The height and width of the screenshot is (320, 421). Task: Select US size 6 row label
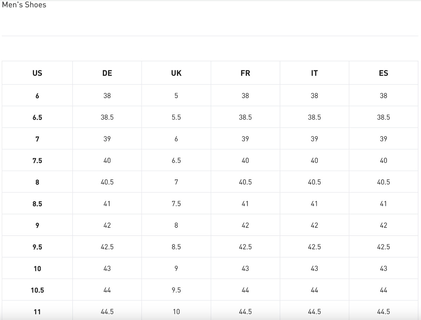(x=37, y=96)
